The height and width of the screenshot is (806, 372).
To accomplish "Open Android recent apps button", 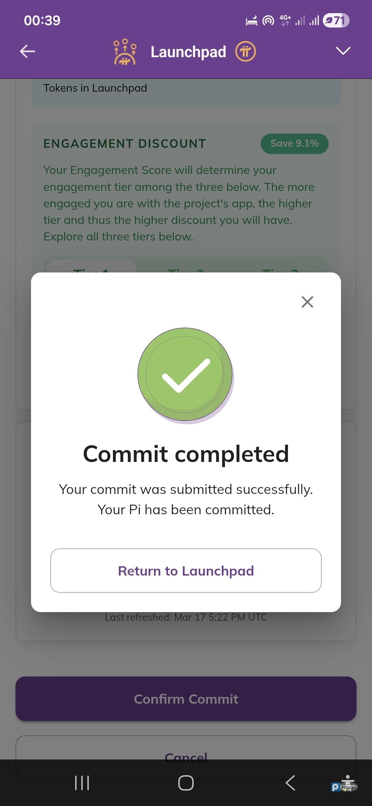I will (x=82, y=783).
